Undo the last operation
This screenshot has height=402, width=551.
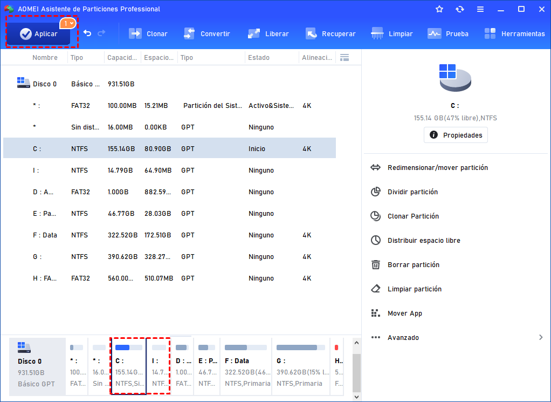(87, 33)
